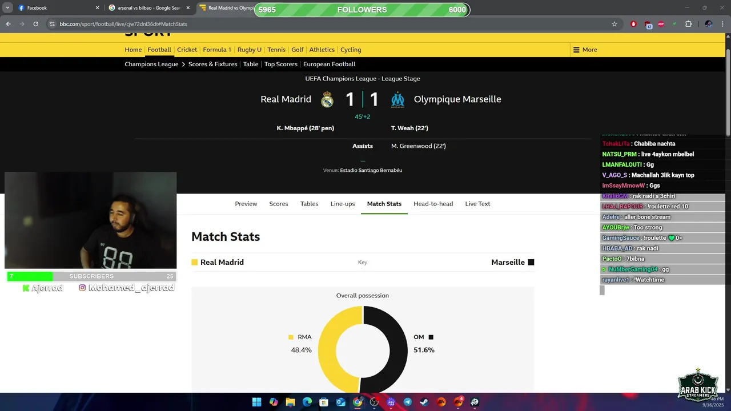Open the Adblock Plus ABP extension
The height and width of the screenshot is (411, 731).
[x=661, y=24]
